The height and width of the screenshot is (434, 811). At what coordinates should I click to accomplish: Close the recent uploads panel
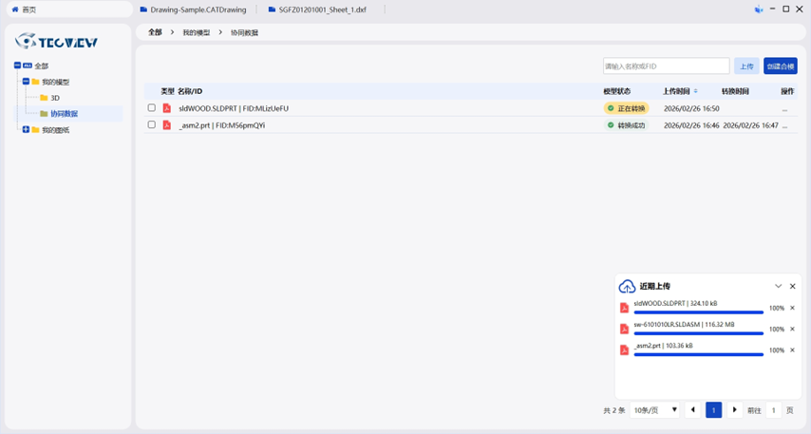pos(793,286)
